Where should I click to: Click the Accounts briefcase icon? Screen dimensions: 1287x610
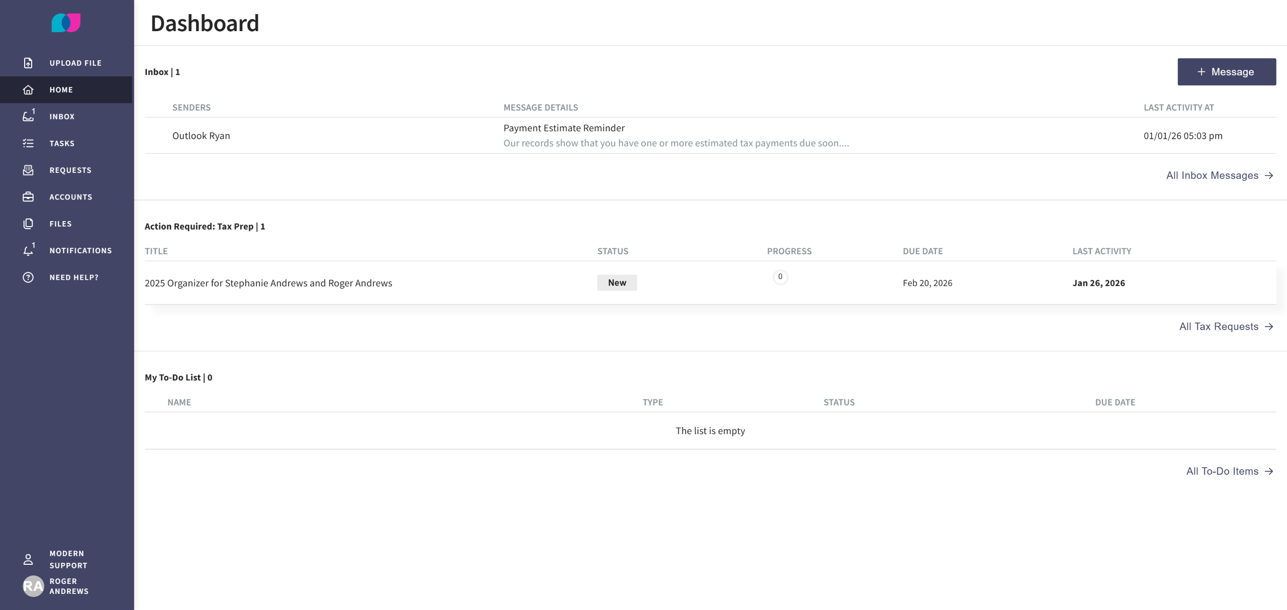coord(28,197)
